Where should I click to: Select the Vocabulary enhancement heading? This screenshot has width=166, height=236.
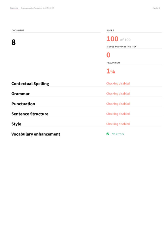click(x=36, y=134)
